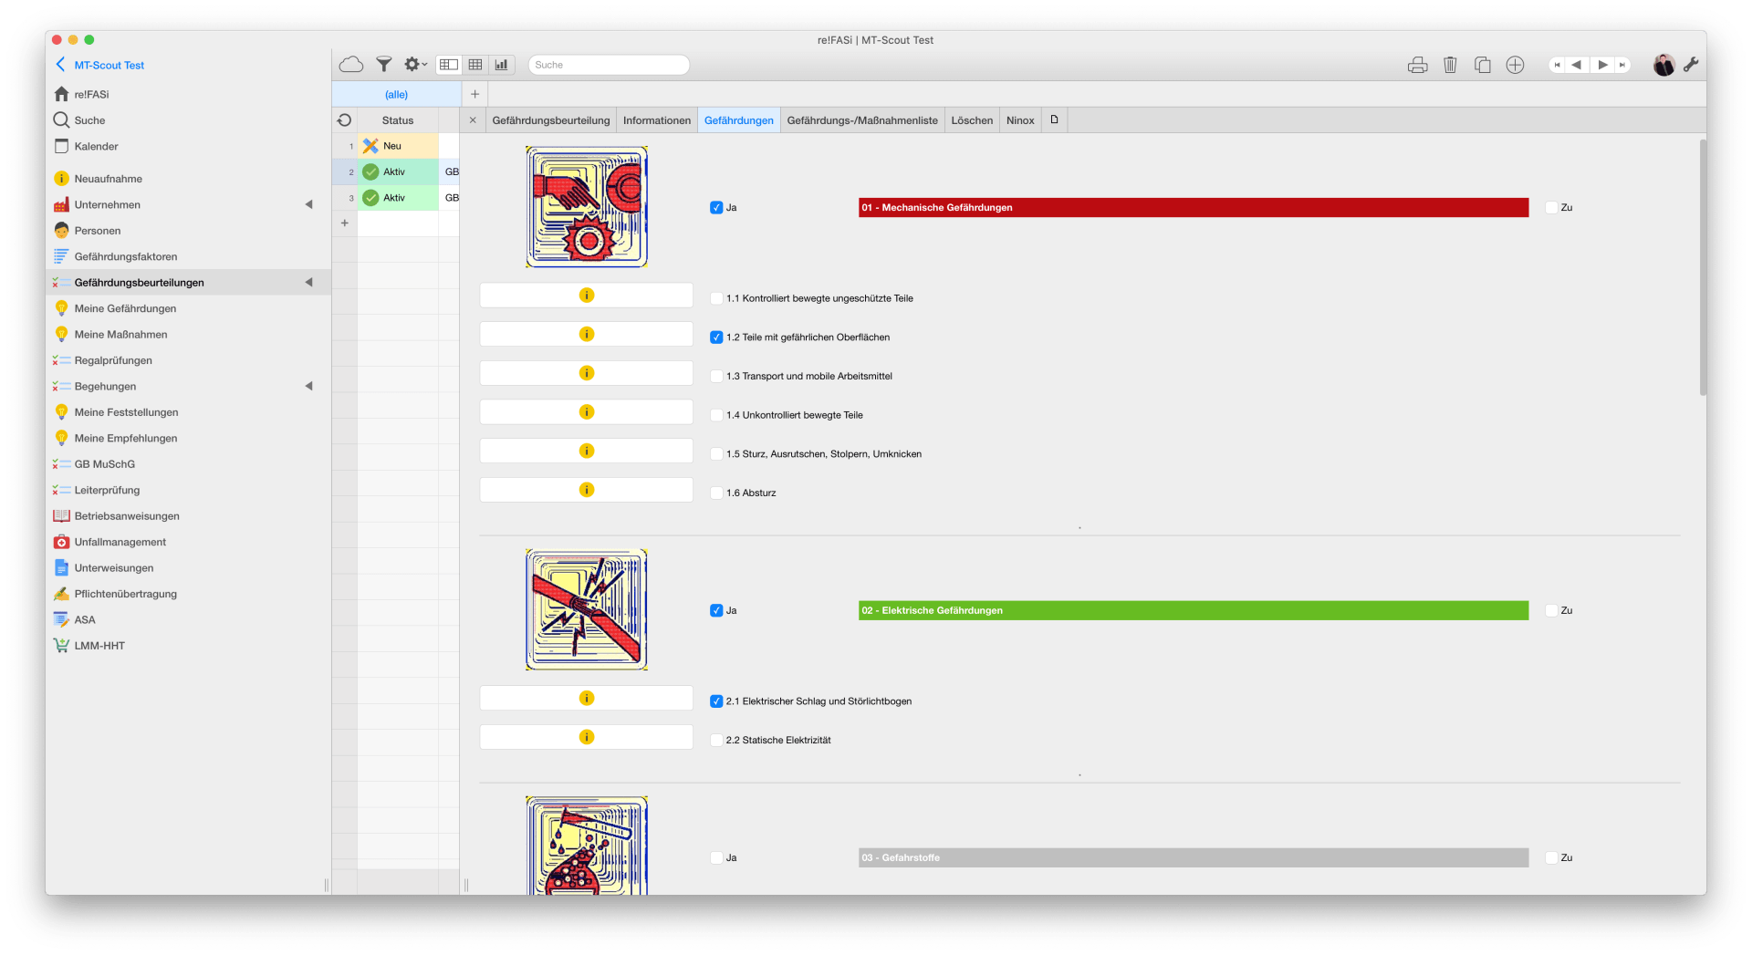The image size is (1752, 955).
Task: Add a new view with plus tab
Action: [x=474, y=94]
